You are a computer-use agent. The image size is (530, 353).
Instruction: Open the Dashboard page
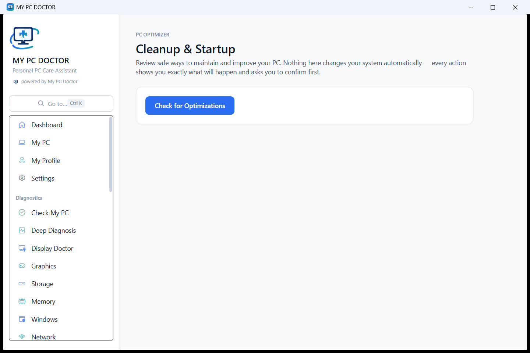59,125
